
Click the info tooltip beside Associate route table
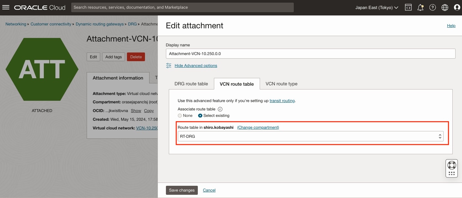click(220, 109)
